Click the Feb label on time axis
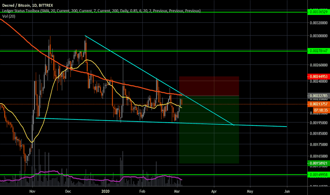Screen dimensions: 330x195 [142, 191]
